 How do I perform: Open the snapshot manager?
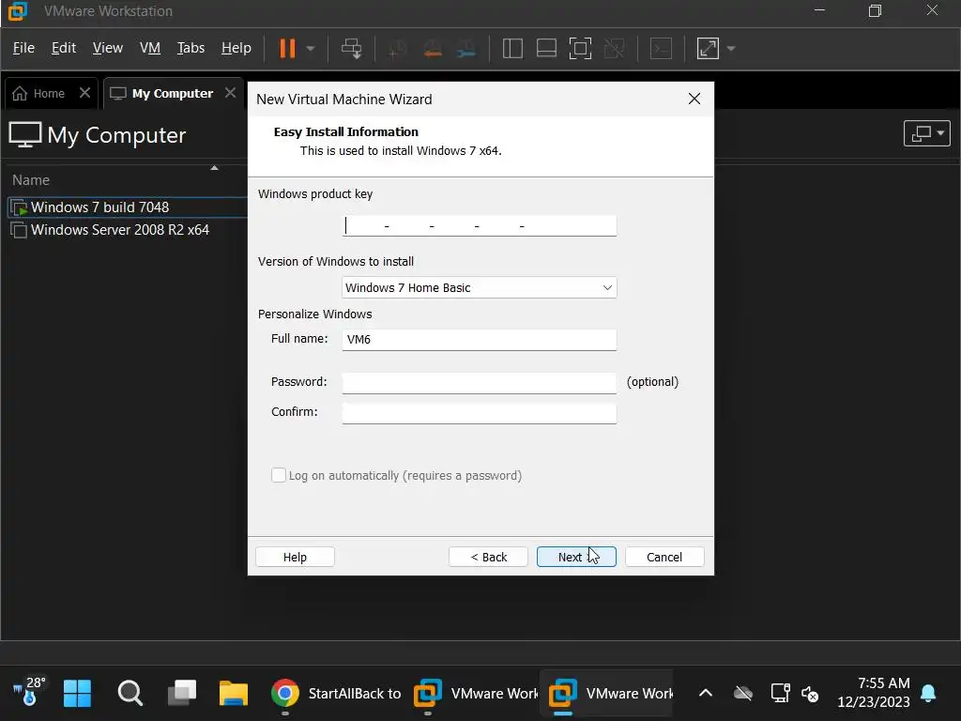[466, 49]
